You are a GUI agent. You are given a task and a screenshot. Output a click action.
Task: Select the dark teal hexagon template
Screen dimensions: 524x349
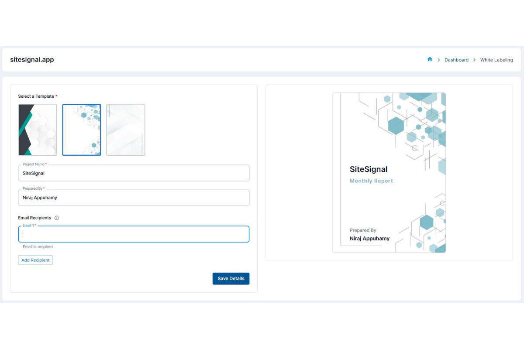(38, 130)
